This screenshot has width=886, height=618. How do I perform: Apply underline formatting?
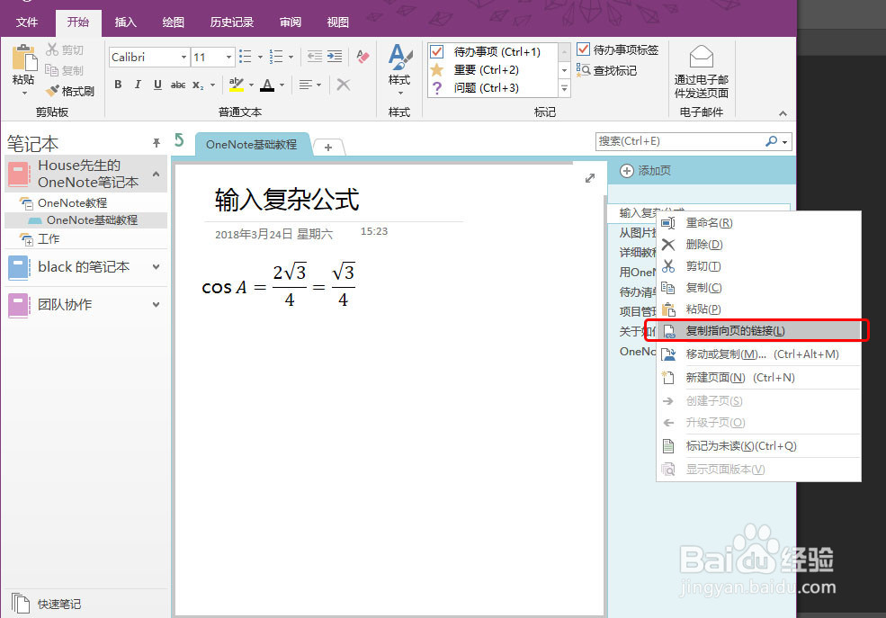(157, 85)
